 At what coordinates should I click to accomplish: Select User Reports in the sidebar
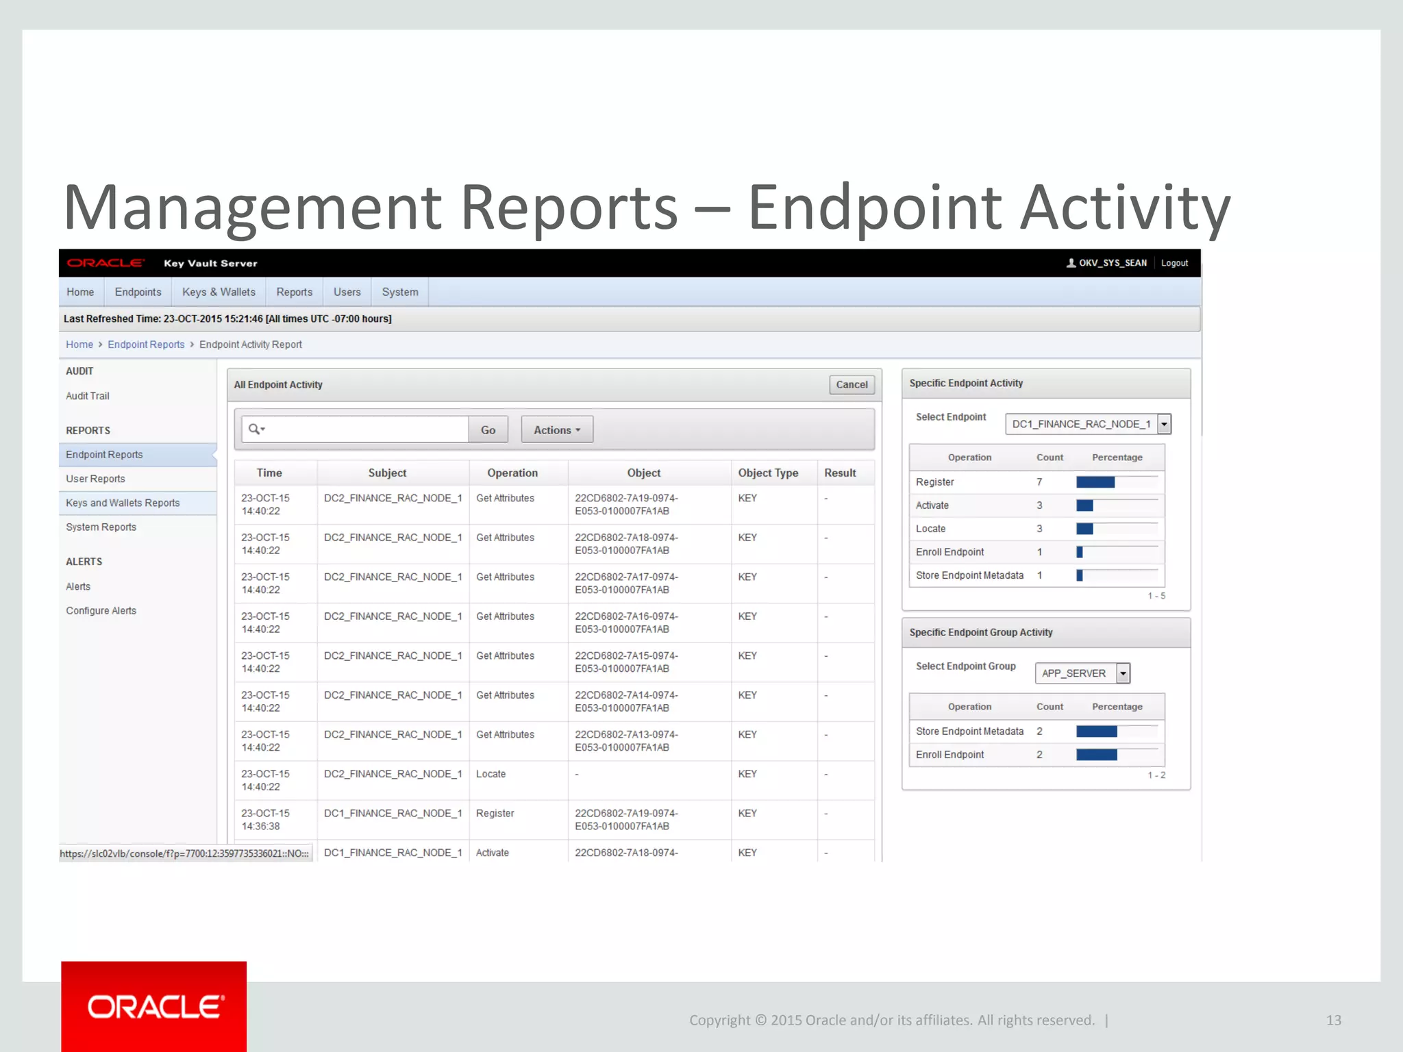click(x=95, y=479)
